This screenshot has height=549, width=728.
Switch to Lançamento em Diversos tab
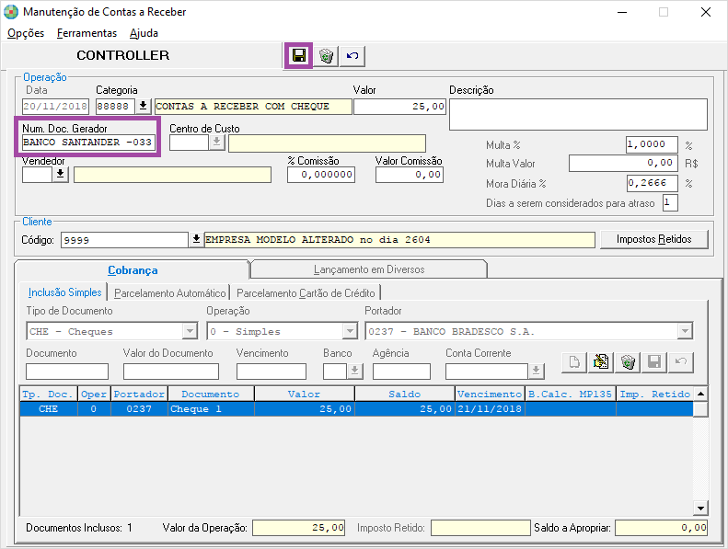369,269
